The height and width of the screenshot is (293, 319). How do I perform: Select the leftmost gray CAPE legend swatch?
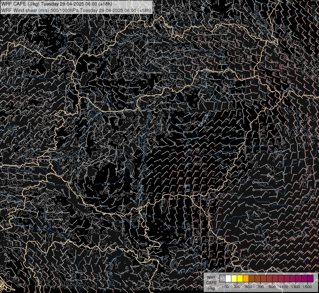click(x=222, y=279)
